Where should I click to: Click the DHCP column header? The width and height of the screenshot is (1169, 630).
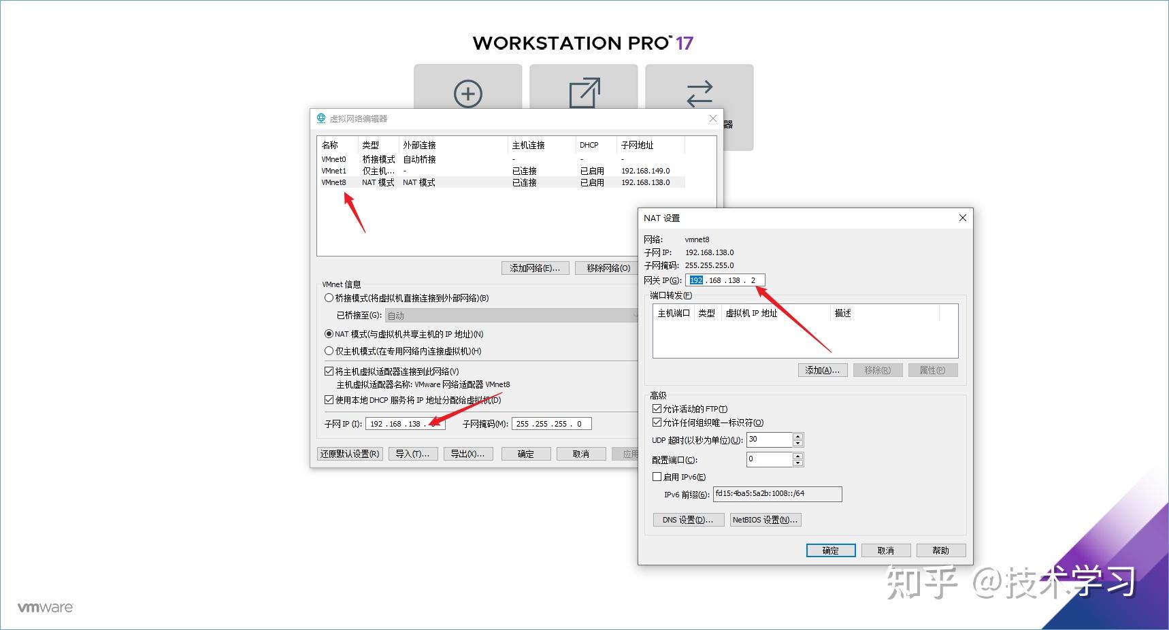589,145
